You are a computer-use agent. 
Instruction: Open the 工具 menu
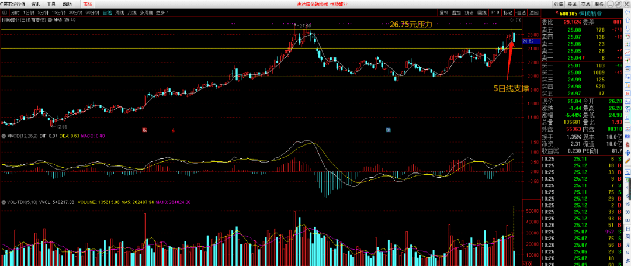51,4
